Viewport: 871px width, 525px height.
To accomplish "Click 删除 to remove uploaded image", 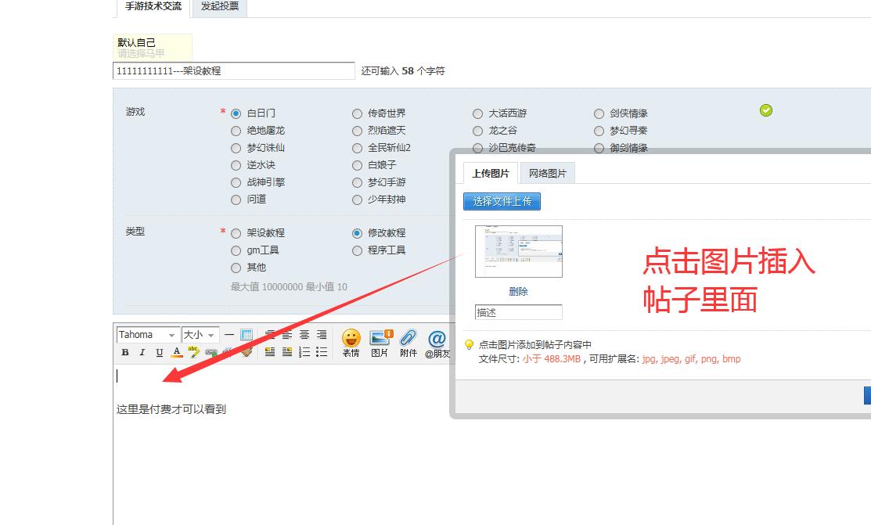I will coord(518,291).
